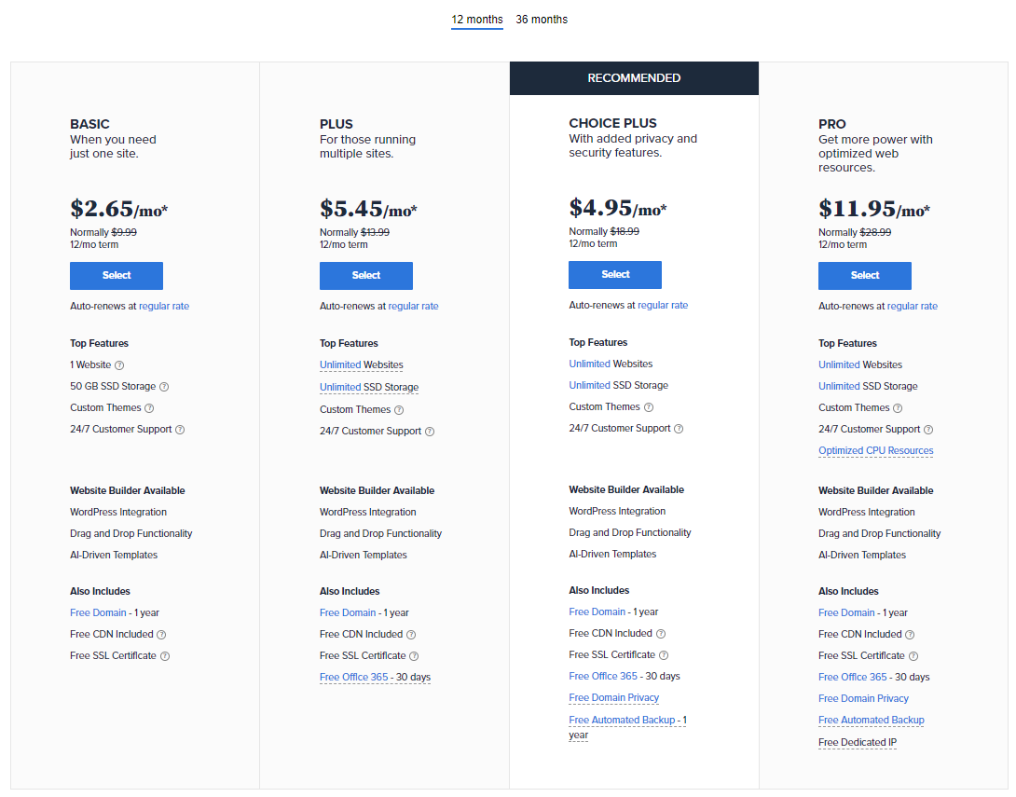Click Free SSL Certificate help icon in Choice Plus
Screen dimensions: 1016x797
664,655
